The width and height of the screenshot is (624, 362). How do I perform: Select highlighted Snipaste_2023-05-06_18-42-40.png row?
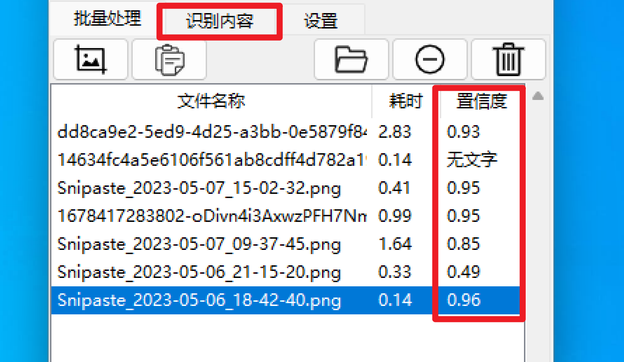[x=286, y=300]
